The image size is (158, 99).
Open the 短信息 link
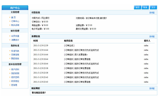click(14, 85)
